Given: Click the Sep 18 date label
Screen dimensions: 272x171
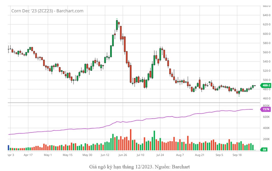Looking at the screenshot, I should (237, 155).
